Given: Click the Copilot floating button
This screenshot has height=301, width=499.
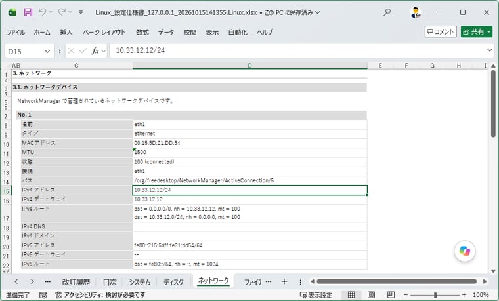Looking at the screenshot, I should pyautogui.click(x=465, y=251).
